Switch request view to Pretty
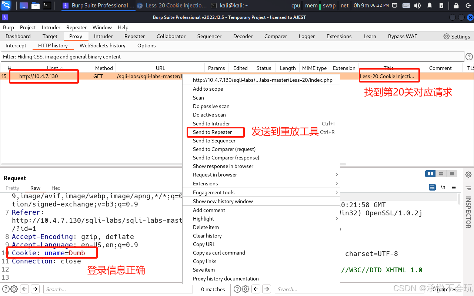Viewport: 474px width, 296px height. point(12,188)
